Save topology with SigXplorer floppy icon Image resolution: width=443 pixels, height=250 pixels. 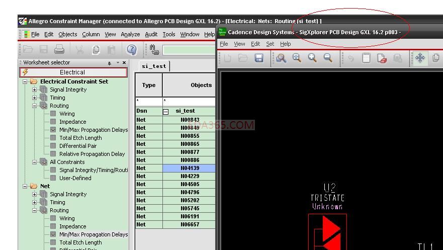pyautogui.click(x=259, y=58)
